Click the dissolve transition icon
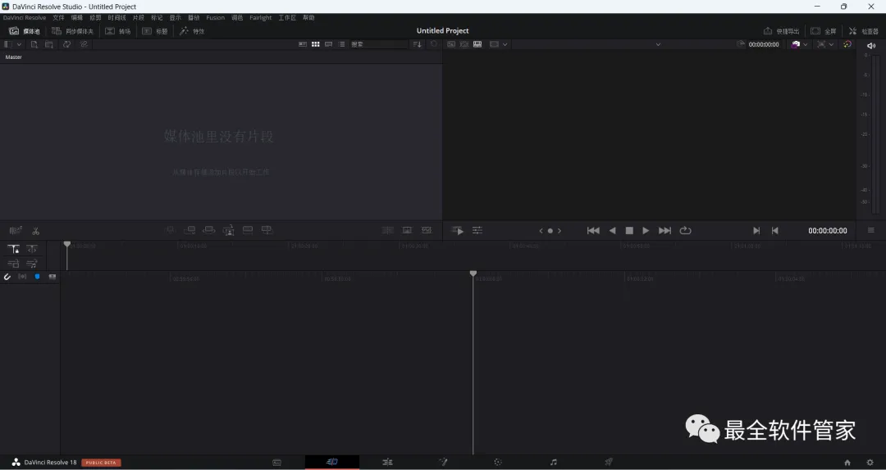 tap(407, 230)
